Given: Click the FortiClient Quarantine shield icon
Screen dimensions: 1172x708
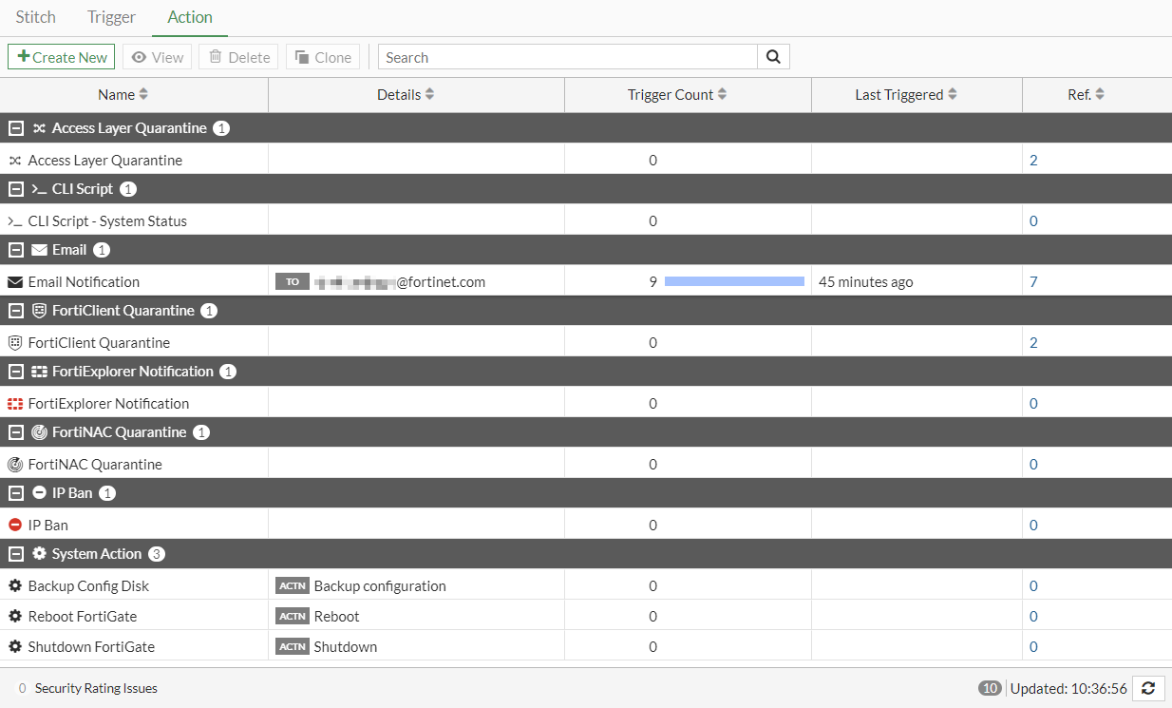Looking at the screenshot, I should click(x=16, y=342).
